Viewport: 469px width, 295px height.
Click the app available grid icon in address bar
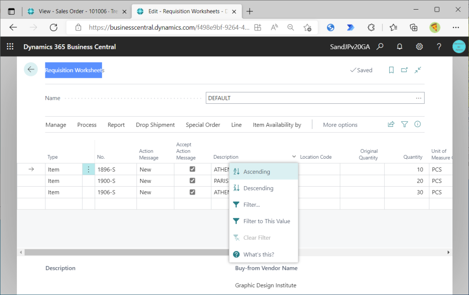coord(257,27)
